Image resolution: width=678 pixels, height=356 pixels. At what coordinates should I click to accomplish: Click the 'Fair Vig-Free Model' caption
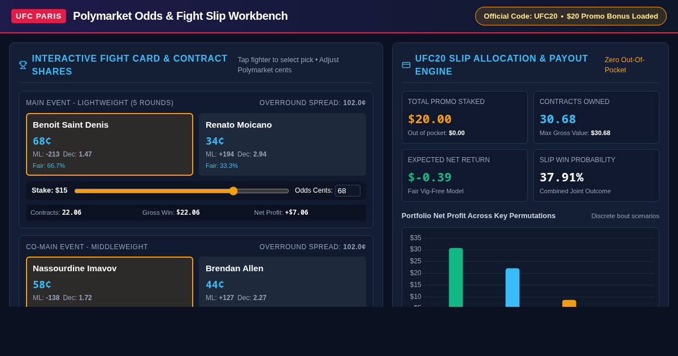(x=436, y=191)
